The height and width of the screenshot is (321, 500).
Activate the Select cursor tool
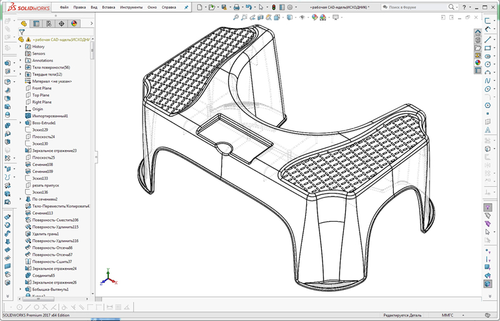[x=261, y=7]
